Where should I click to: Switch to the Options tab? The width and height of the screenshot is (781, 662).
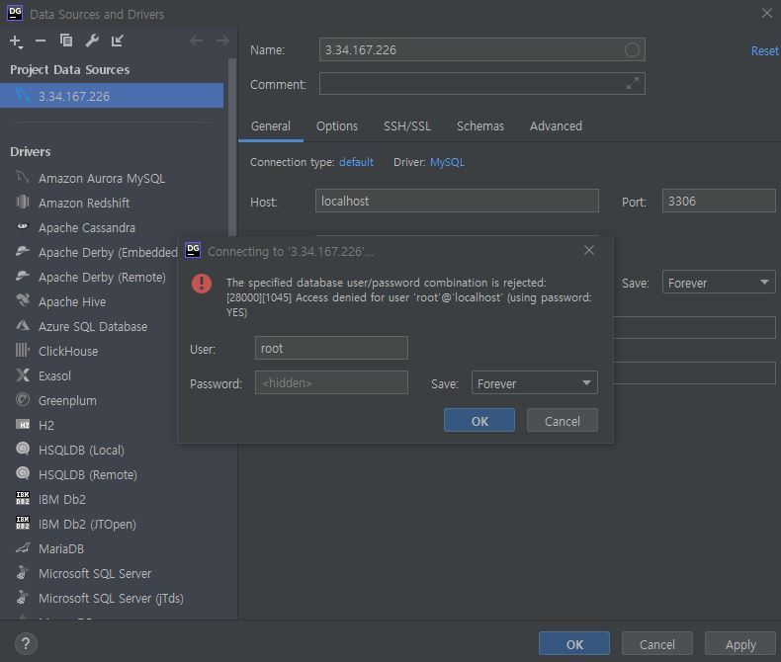point(337,126)
